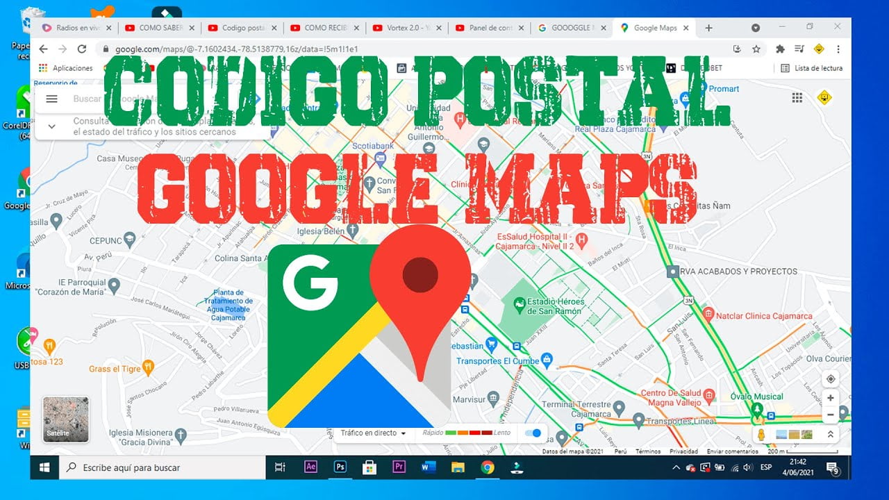Open the Chrome extensions puzzle icon
The height and width of the screenshot is (500, 889).
point(780,49)
